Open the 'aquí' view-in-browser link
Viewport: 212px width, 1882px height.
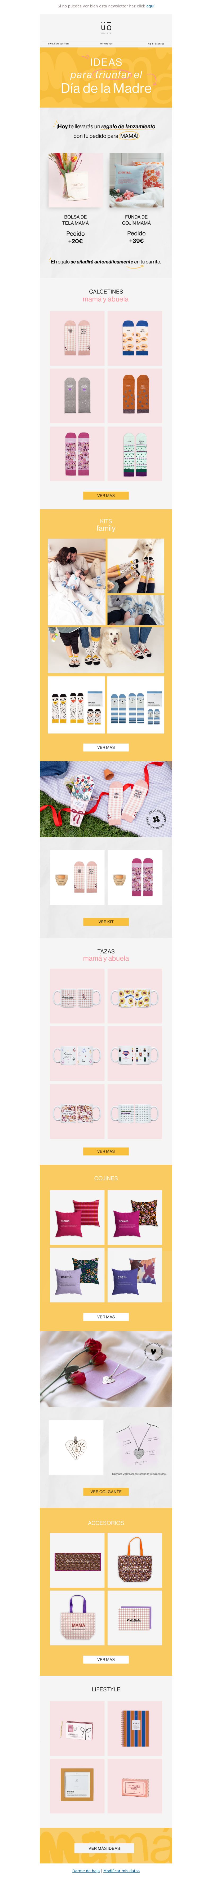coord(150,6)
